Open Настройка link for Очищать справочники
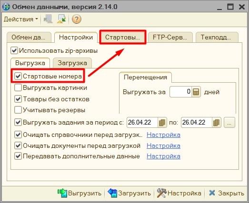Screen dimensions: 249x203 [x=163, y=135]
